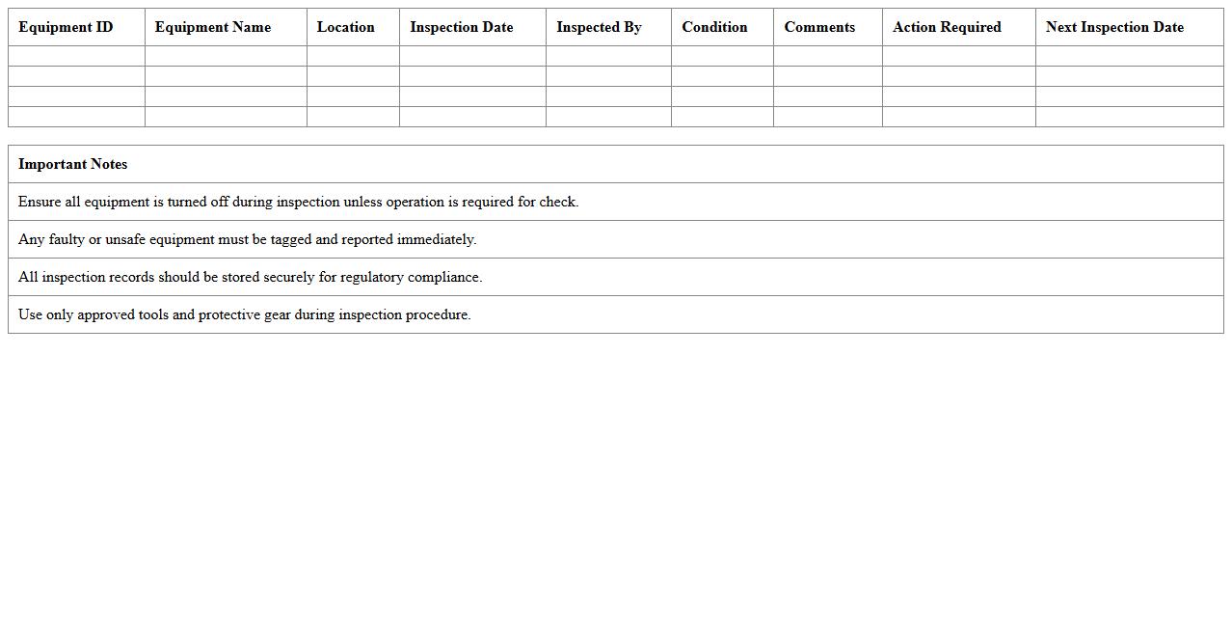Click the Action Required column header

947,27
